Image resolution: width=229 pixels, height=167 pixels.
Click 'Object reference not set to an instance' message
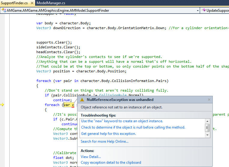[122, 107]
